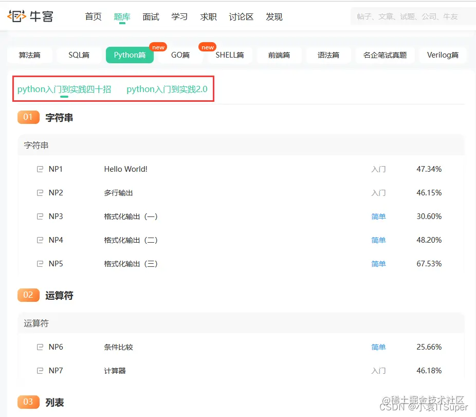Click NP3's 简单 difficulty label
The image size is (476, 417).
point(378,216)
